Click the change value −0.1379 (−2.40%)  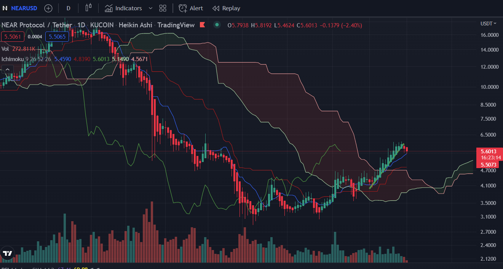click(x=340, y=25)
